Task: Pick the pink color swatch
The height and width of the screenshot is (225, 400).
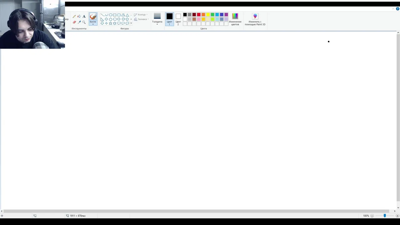Action: click(x=199, y=19)
